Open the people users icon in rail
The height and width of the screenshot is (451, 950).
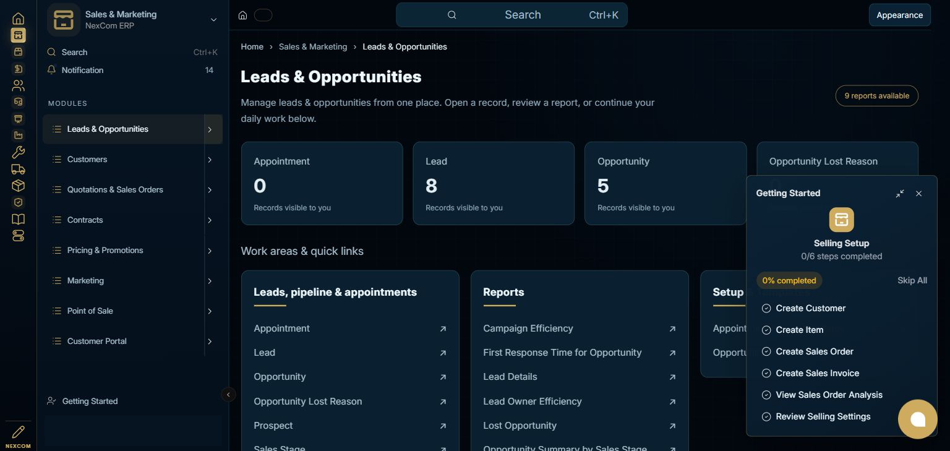[x=19, y=85]
